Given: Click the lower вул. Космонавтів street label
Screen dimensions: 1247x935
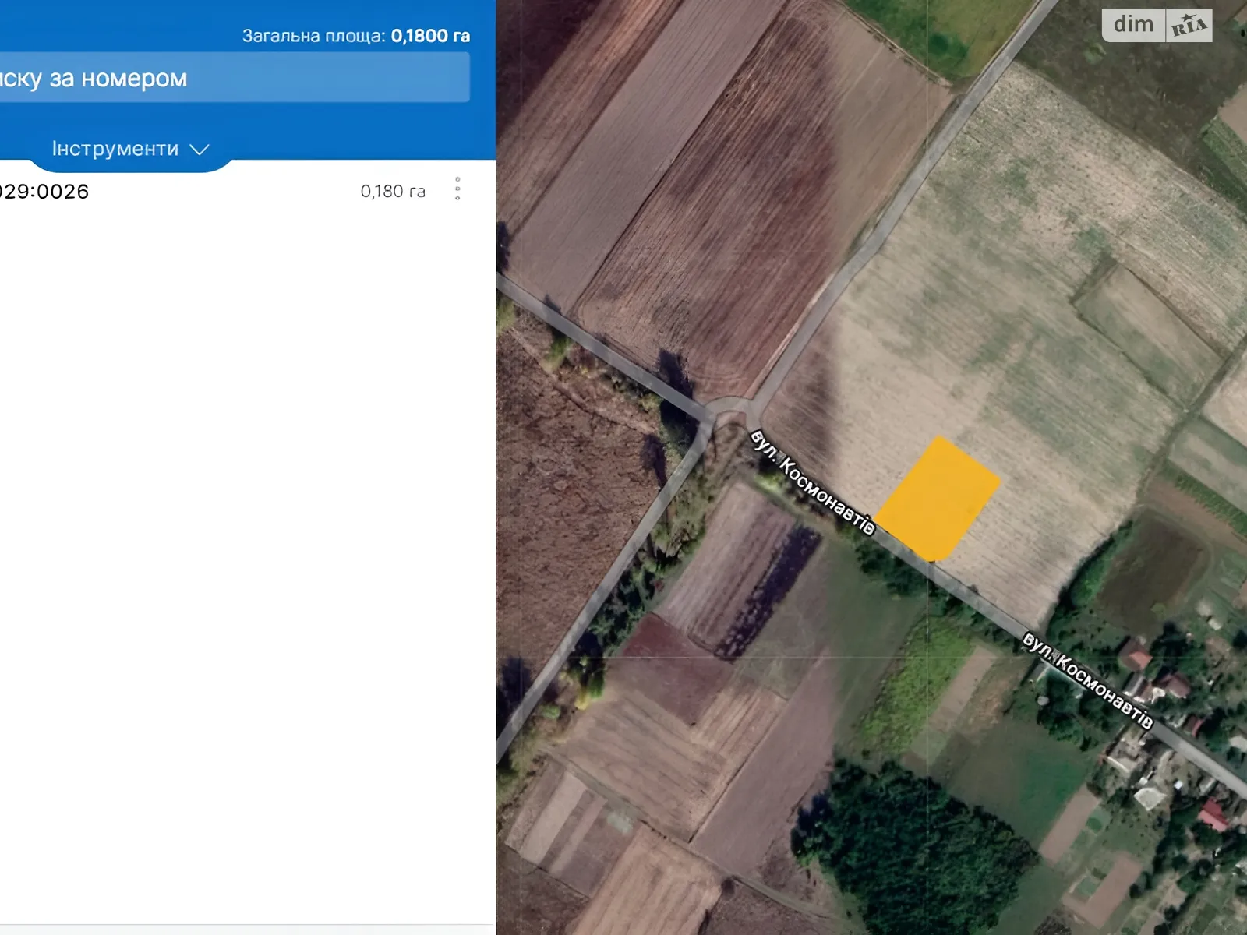Looking at the screenshot, I should pos(1087,680).
